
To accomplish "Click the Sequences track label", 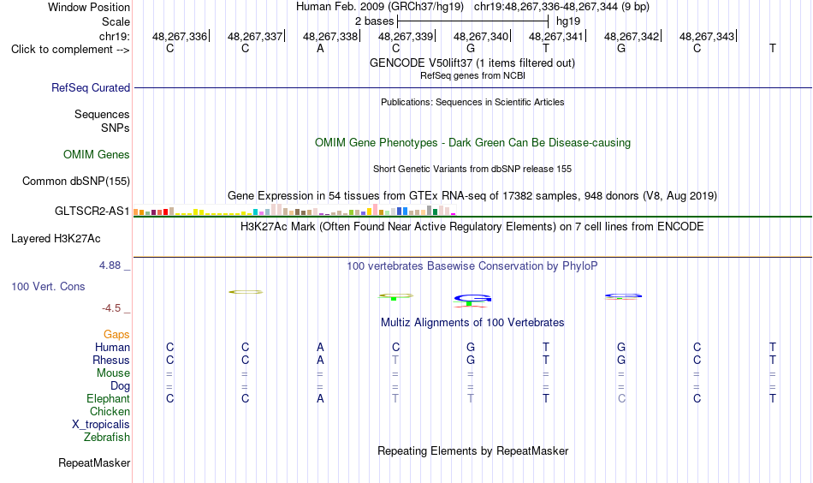I will pos(102,114).
